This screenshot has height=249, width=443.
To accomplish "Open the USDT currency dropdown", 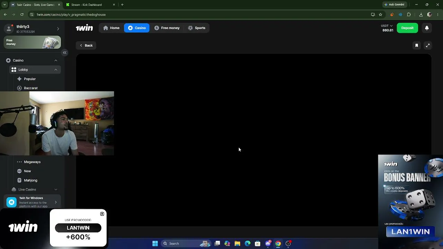I will [x=387, y=26].
